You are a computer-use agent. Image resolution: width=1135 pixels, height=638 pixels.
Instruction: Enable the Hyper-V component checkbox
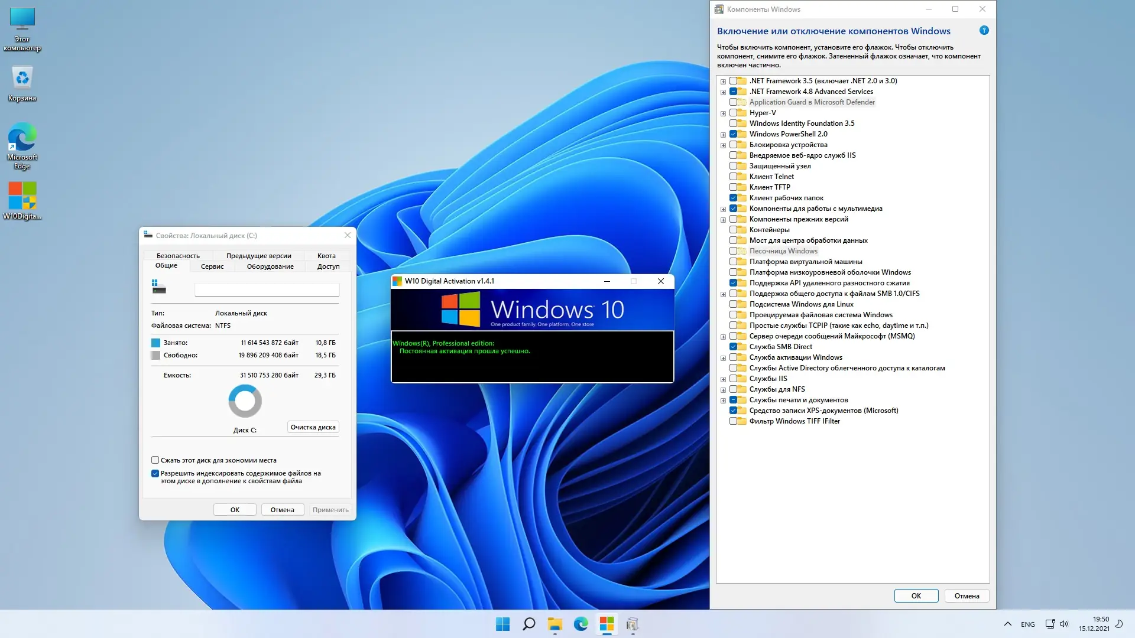point(733,113)
